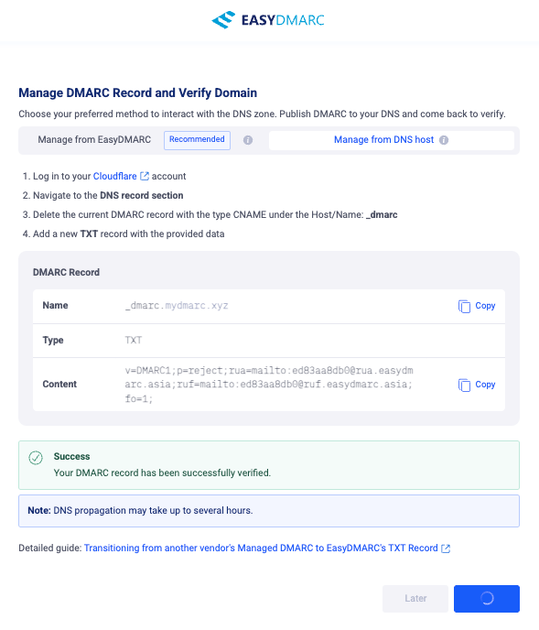Click the EasyDMARC logo
The height and width of the screenshot is (630, 539).
[268, 20]
